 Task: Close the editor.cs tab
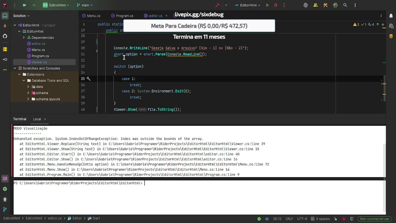tap(166, 16)
